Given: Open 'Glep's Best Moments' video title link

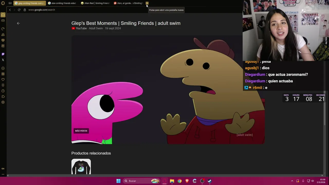Looking at the screenshot, I should (126, 23).
